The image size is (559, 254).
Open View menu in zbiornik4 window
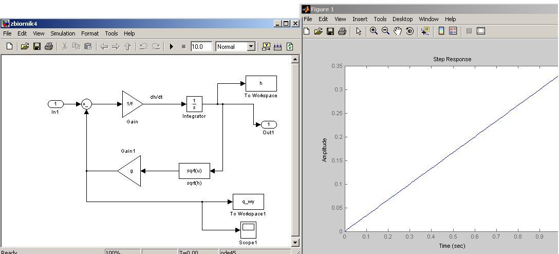[x=39, y=33]
